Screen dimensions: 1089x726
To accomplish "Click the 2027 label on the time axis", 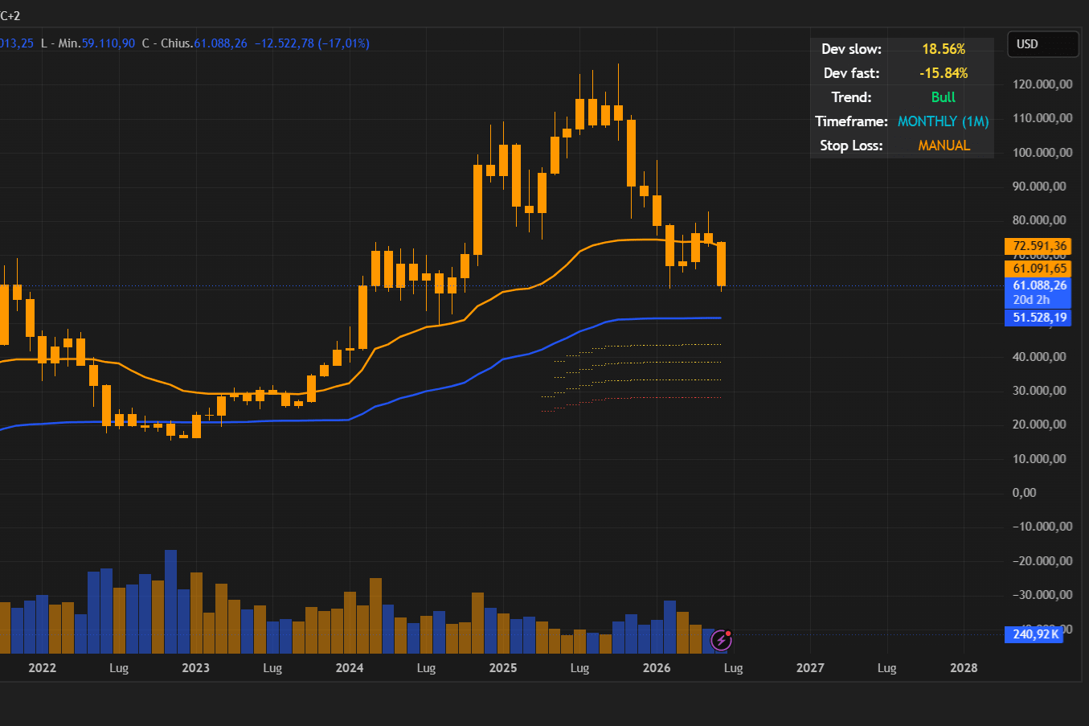I will coord(810,668).
